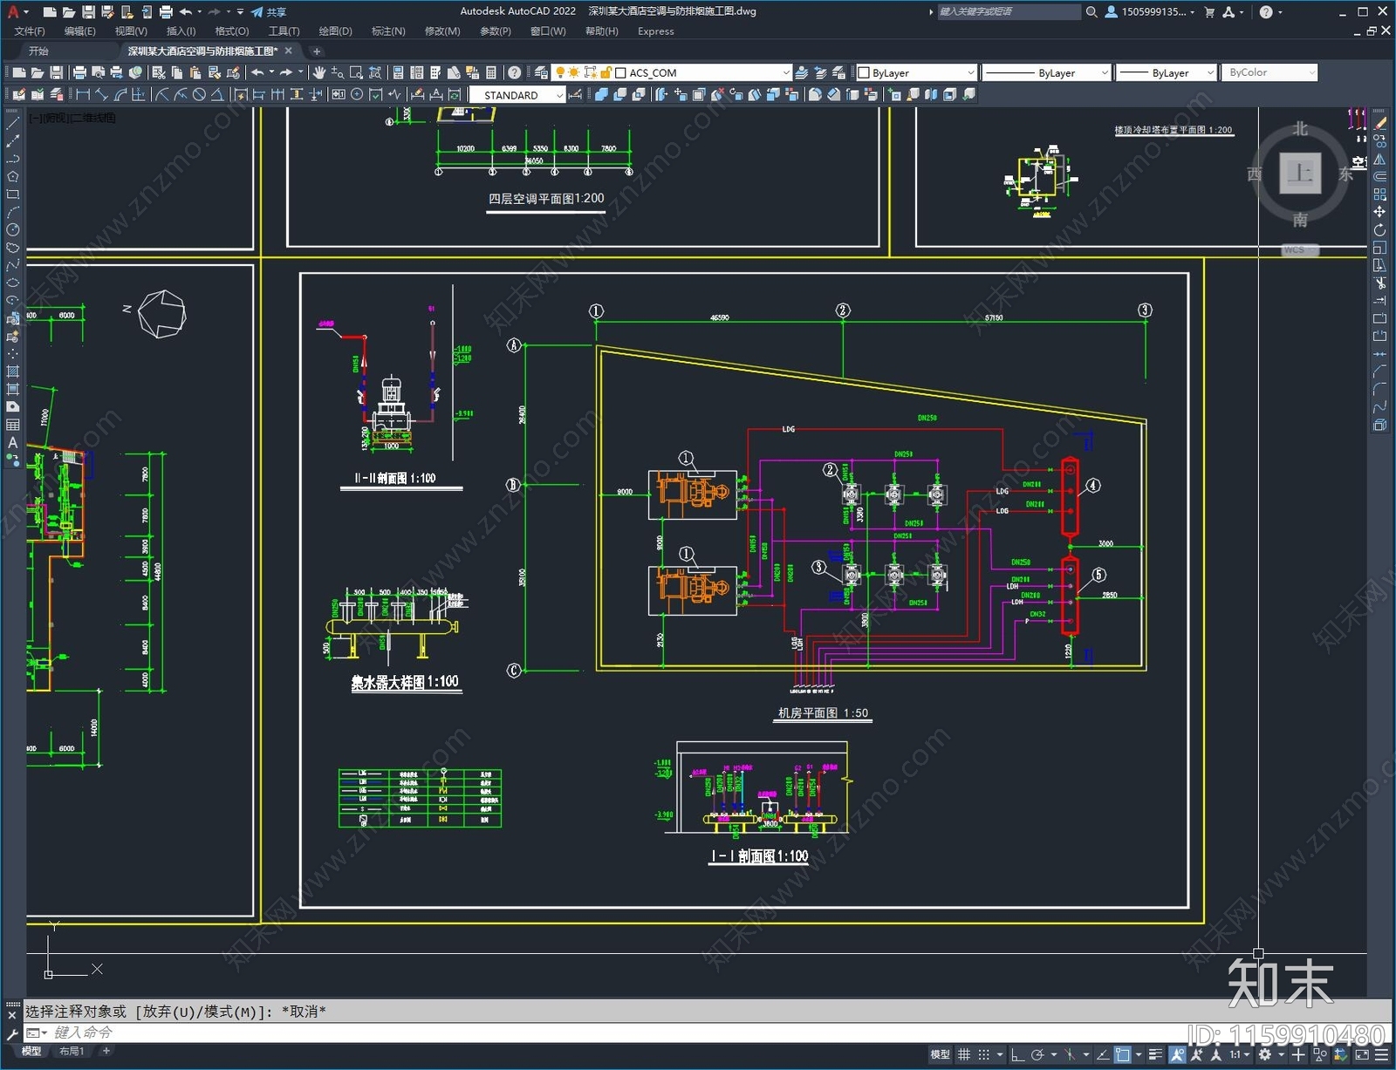Click the 共享 share button
Image resolution: width=1396 pixels, height=1070 pixels.
click(269, 12)
